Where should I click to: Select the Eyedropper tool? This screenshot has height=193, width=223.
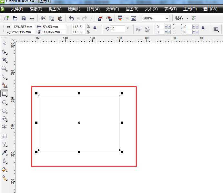4,153
